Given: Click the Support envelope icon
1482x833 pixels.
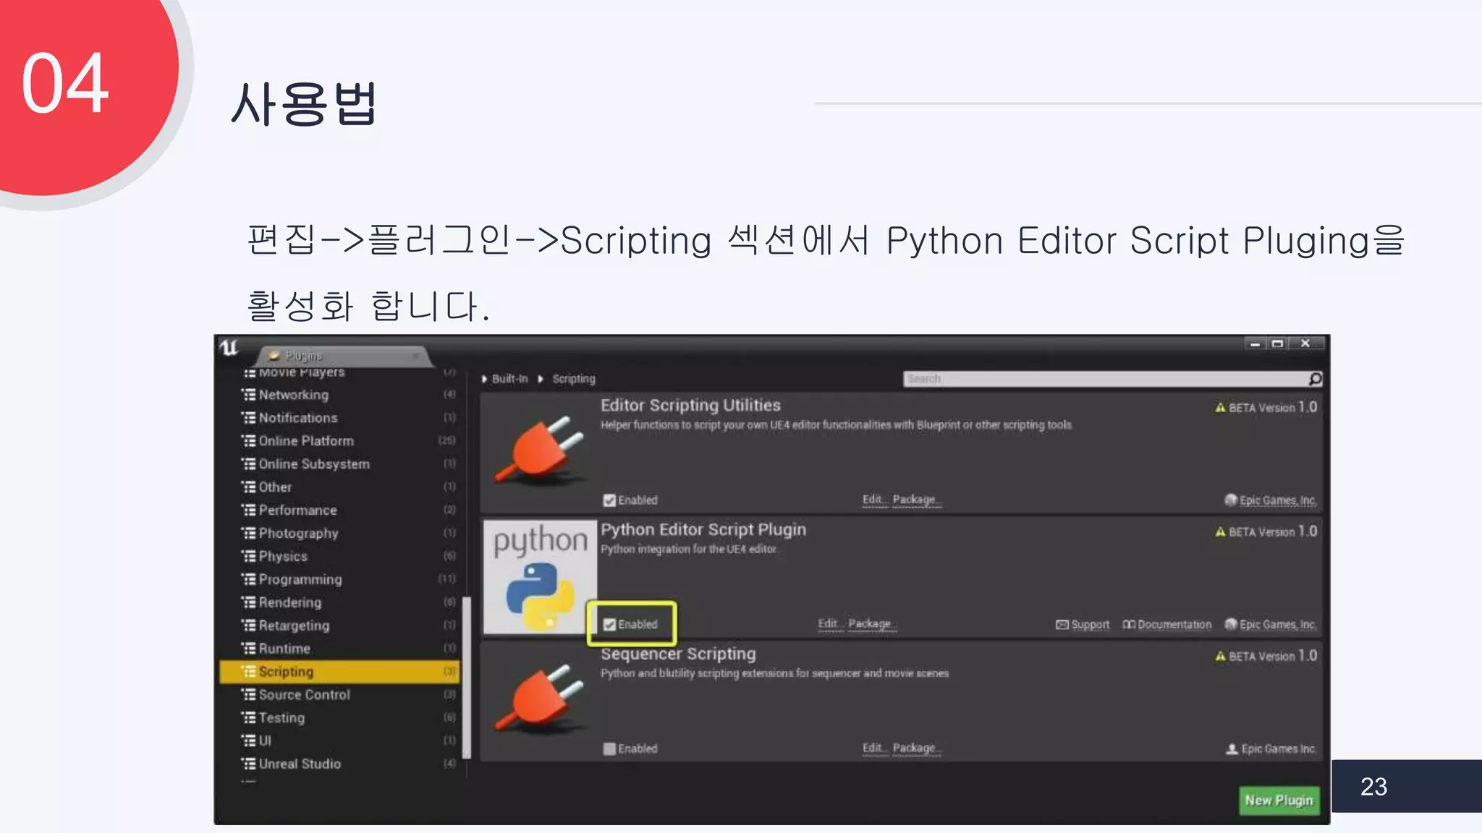Looking at the screenshot, I should pos(1062,625).
